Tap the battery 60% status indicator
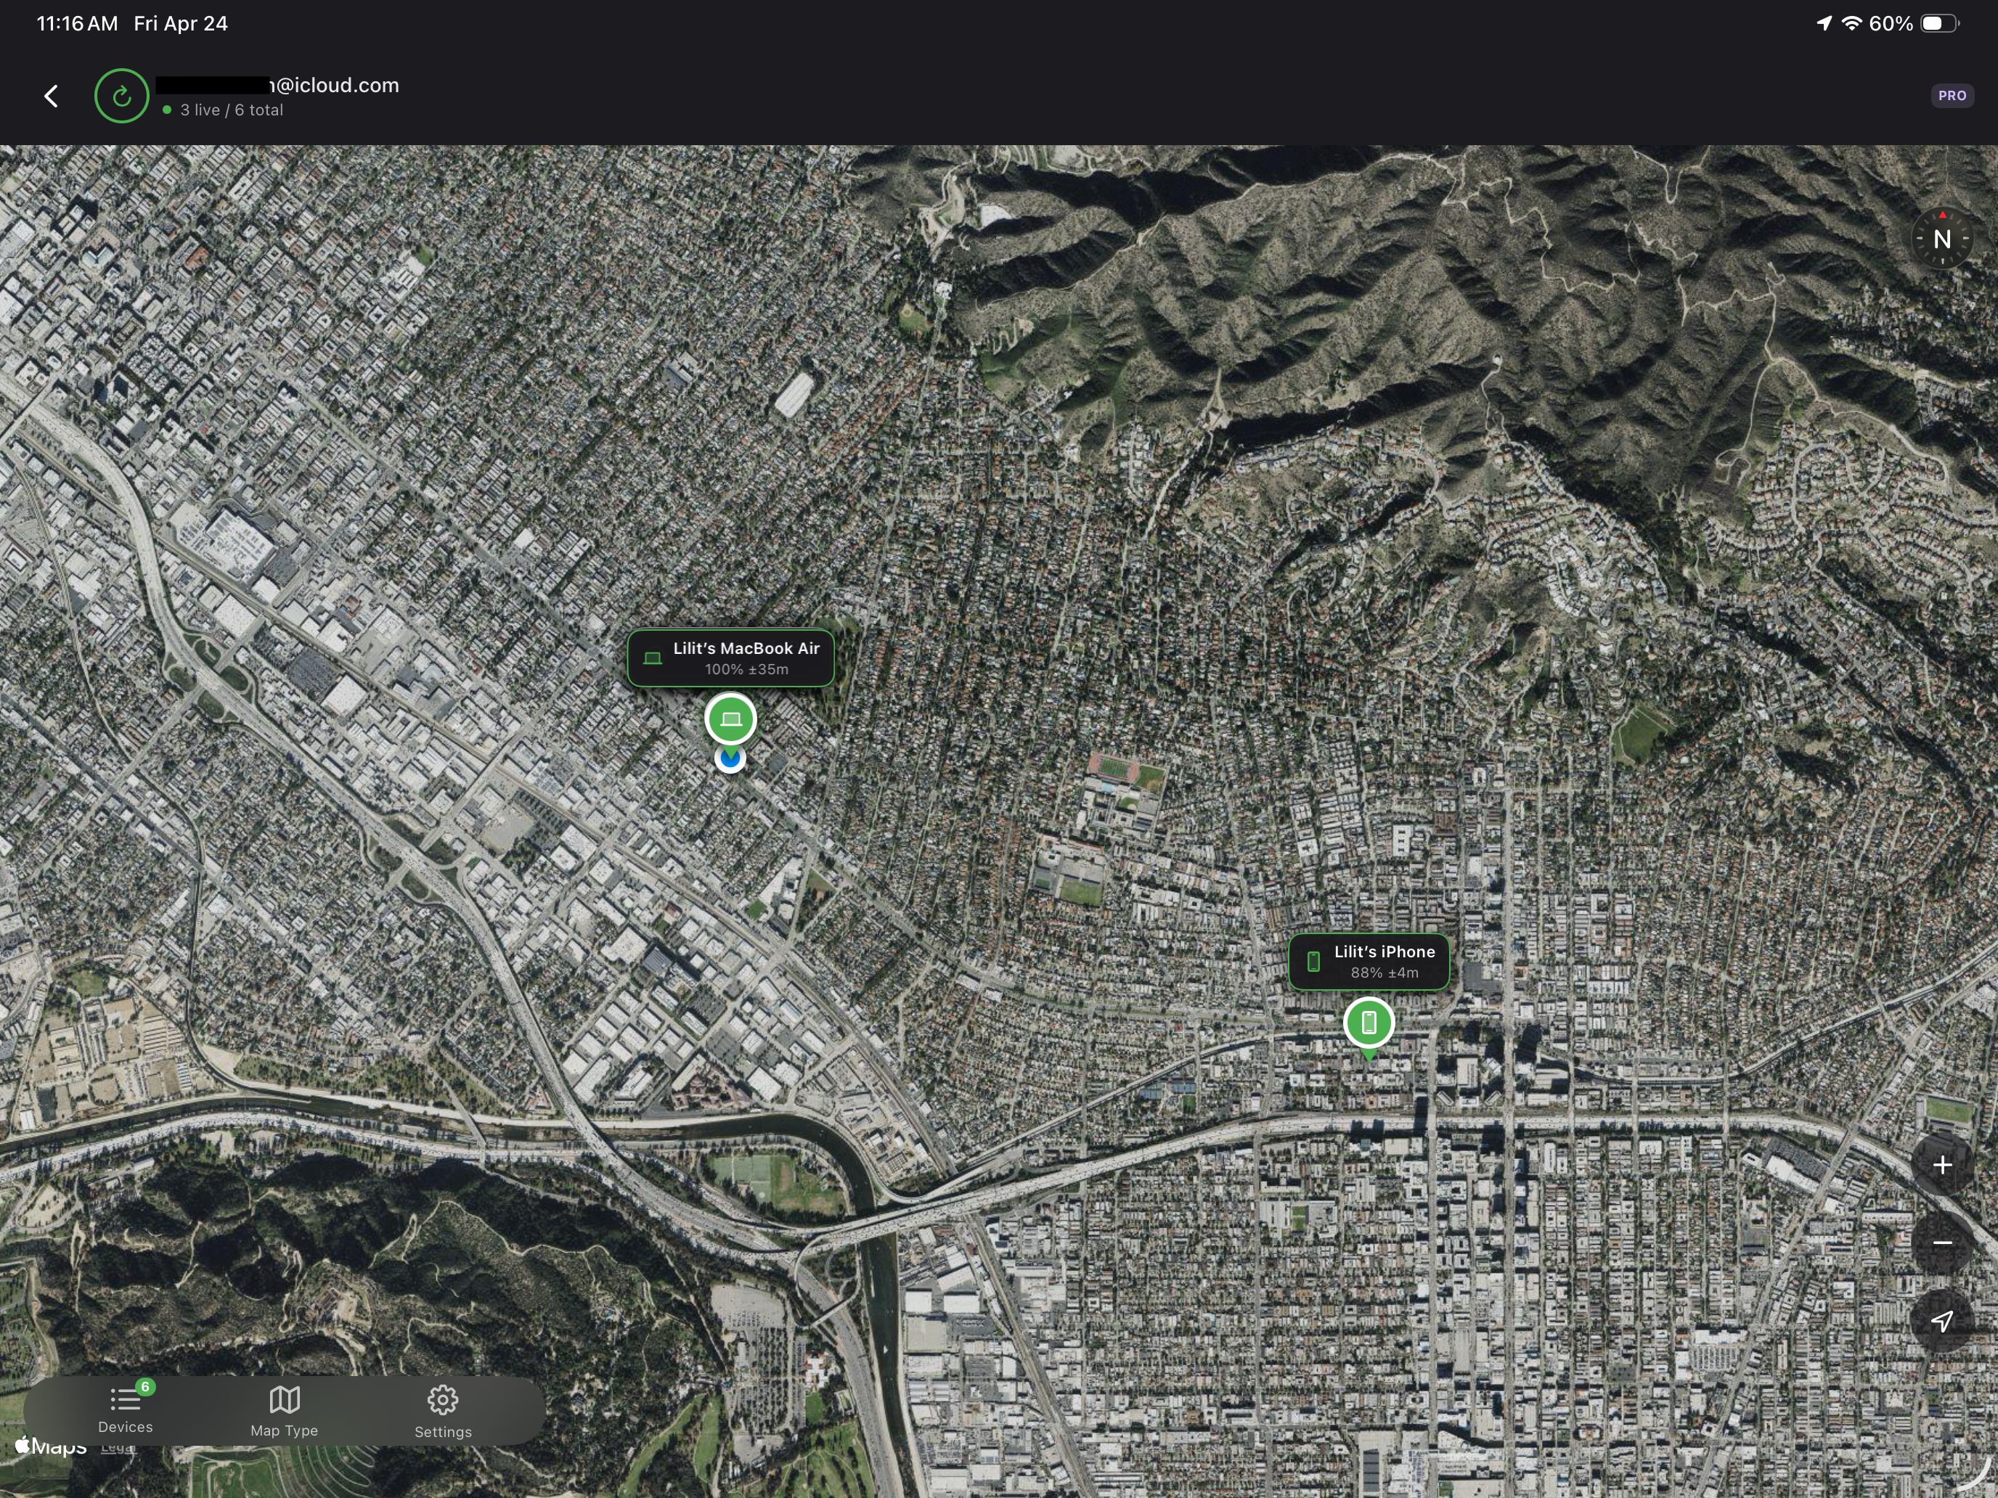The width and height of the screenshot is (1998, 1498). [1914, 23]
